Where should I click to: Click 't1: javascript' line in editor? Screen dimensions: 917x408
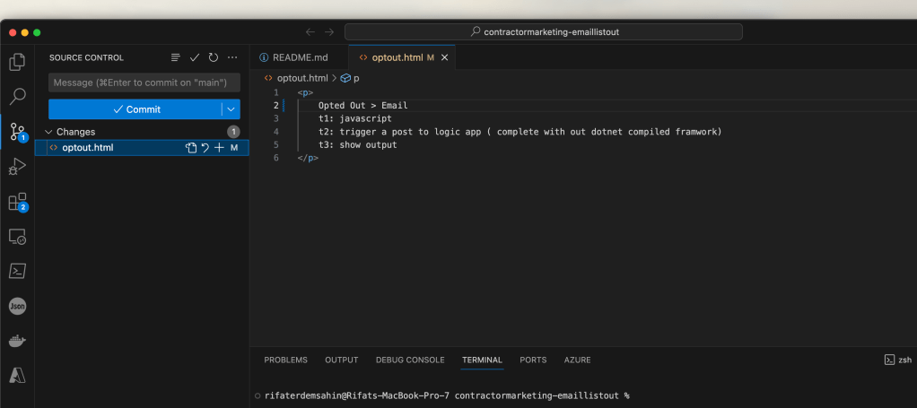(355, 118)
